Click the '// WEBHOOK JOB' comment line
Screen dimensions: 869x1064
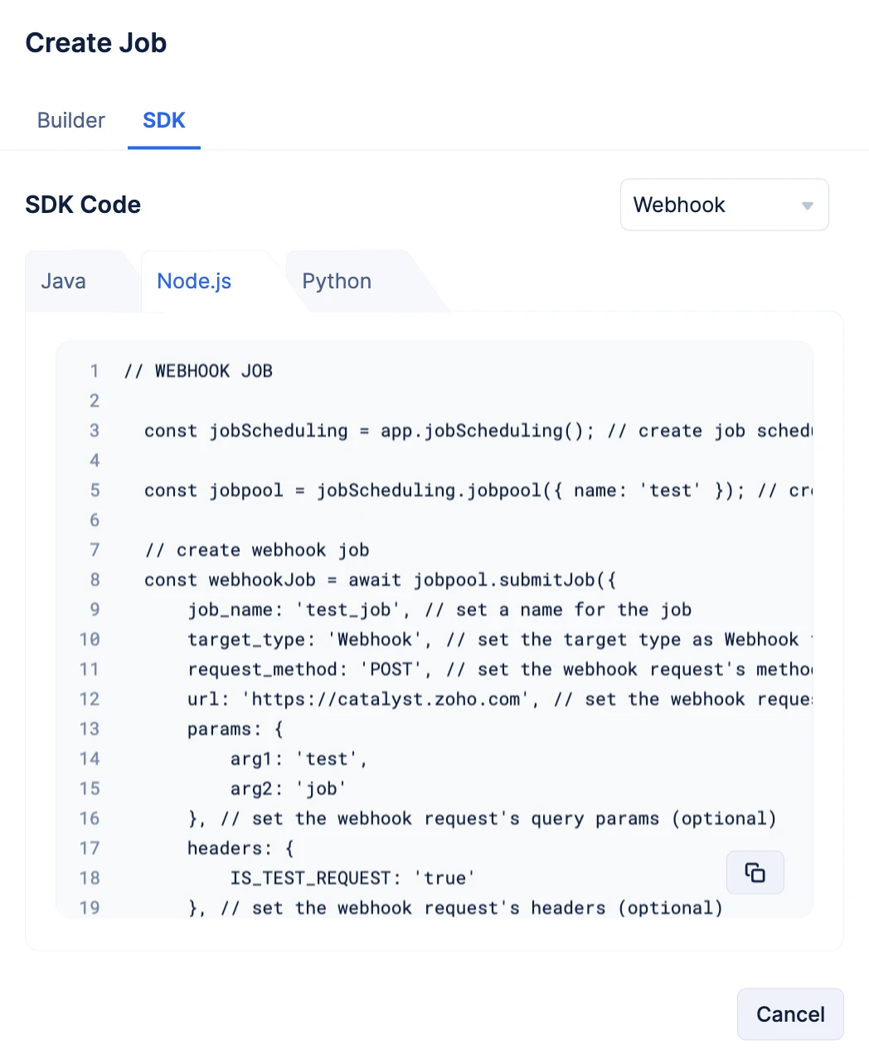198,371
